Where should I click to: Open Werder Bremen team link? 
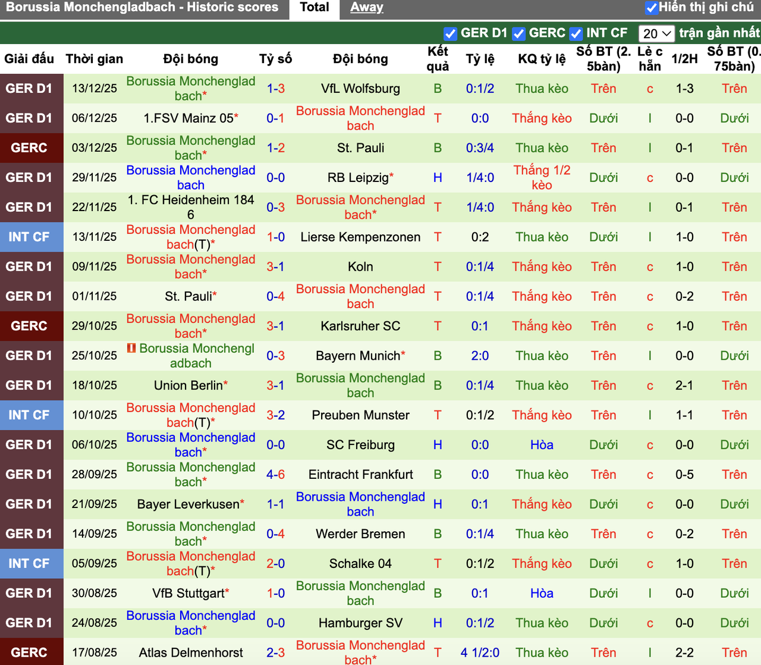[360, 535]
